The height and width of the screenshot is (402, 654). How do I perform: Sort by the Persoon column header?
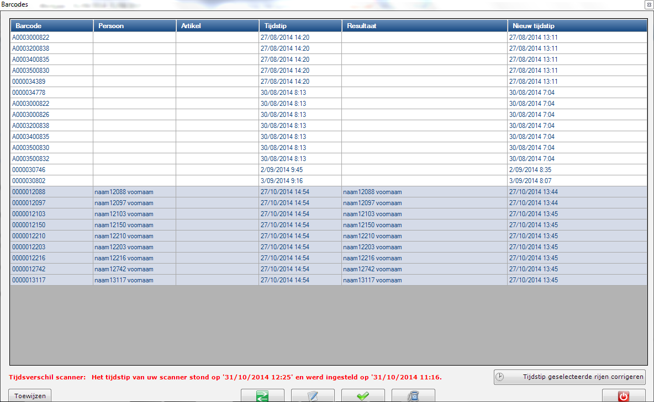pyautogui.click(x=134, y=26)
